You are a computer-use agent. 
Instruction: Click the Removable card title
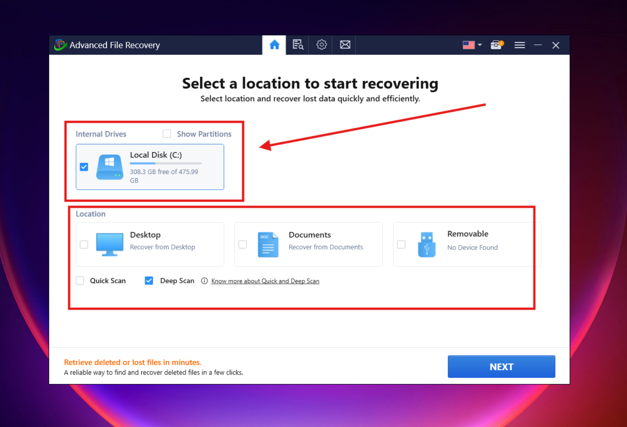[x=468, y=234]
